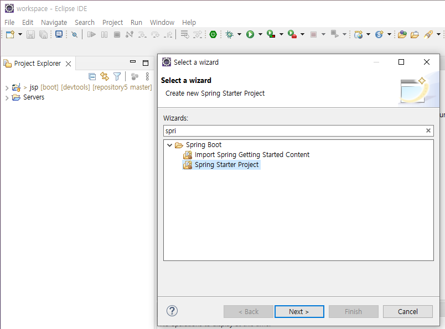Clear the wizard filter text
This screenshot has height=329, width=445.
point(428,130)
